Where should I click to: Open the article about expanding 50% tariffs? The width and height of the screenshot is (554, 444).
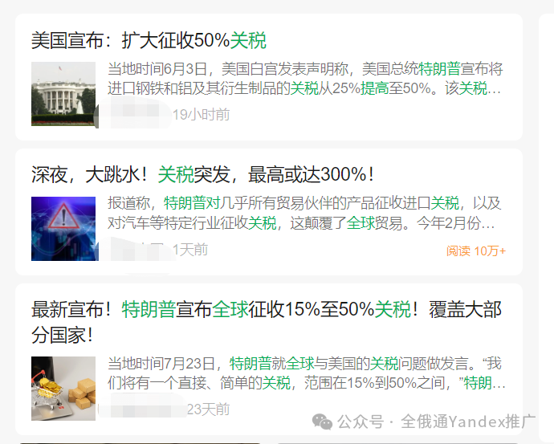pos(149,40)
